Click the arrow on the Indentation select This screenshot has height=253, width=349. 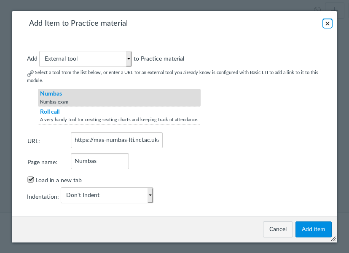click(150, 195)
